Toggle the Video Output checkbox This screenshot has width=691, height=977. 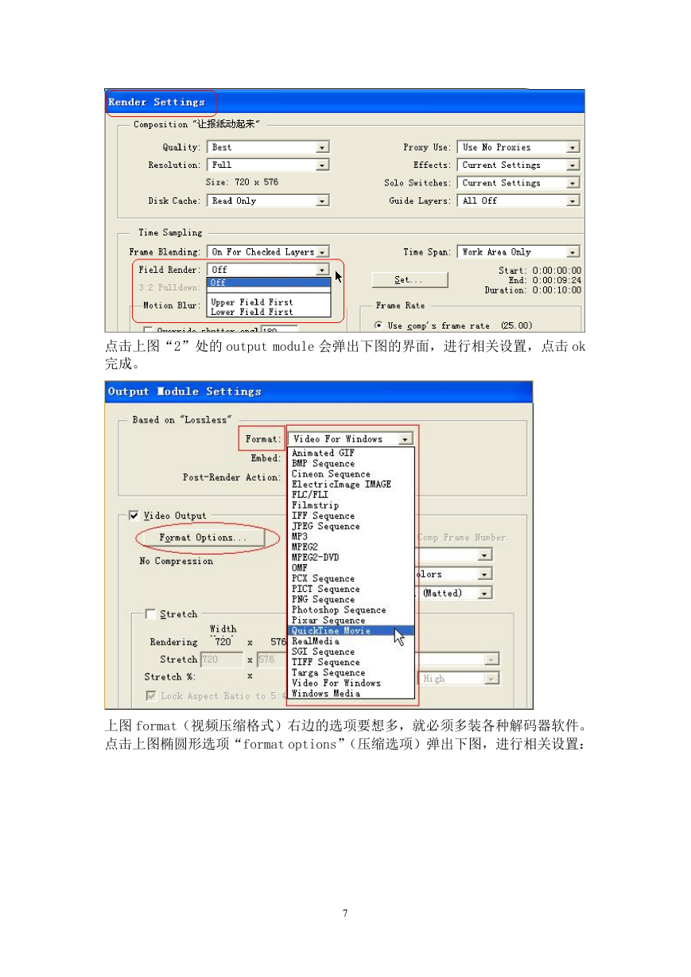[x=134, y=516]
